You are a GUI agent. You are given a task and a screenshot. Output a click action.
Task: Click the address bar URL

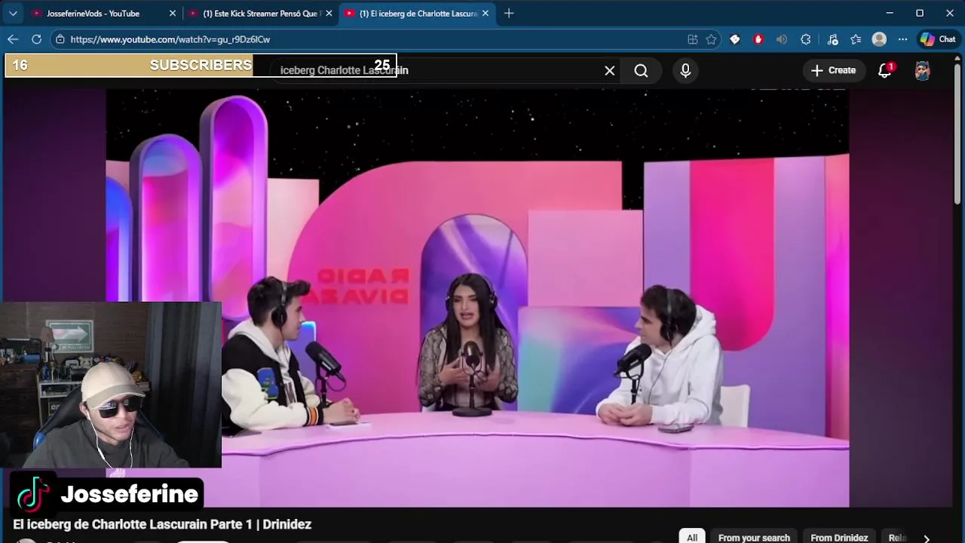click(x=170, y=39)
